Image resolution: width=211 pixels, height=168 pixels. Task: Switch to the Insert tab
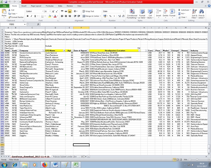(x=24, y=6)
